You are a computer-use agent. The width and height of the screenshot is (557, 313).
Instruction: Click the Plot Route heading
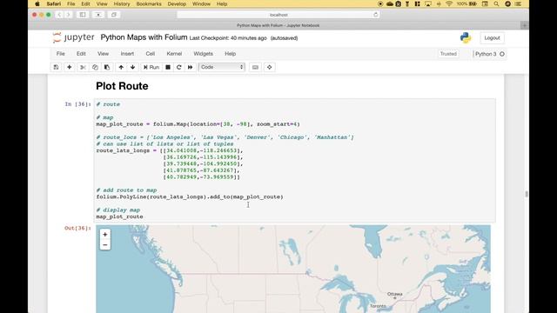pyautogui.click(x=122, y=86)
